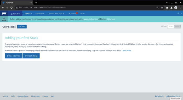Open the Default environment dropdown
The width and height of the screenshot is (183, 100).
coord(15,14)
